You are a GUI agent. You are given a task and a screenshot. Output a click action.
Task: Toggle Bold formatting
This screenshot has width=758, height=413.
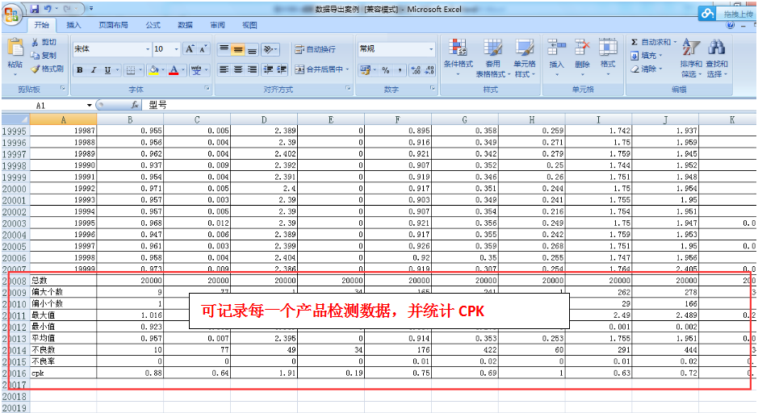pos(80,70)
